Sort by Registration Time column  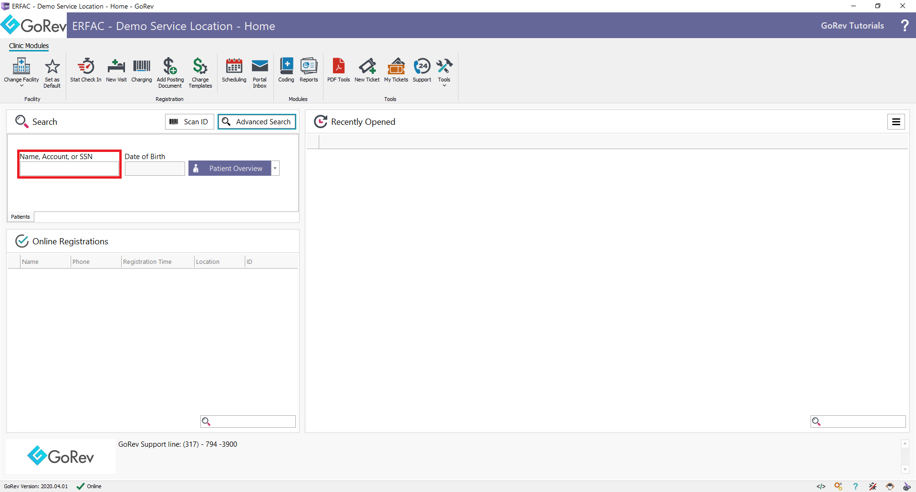click(x=158, y=262)
